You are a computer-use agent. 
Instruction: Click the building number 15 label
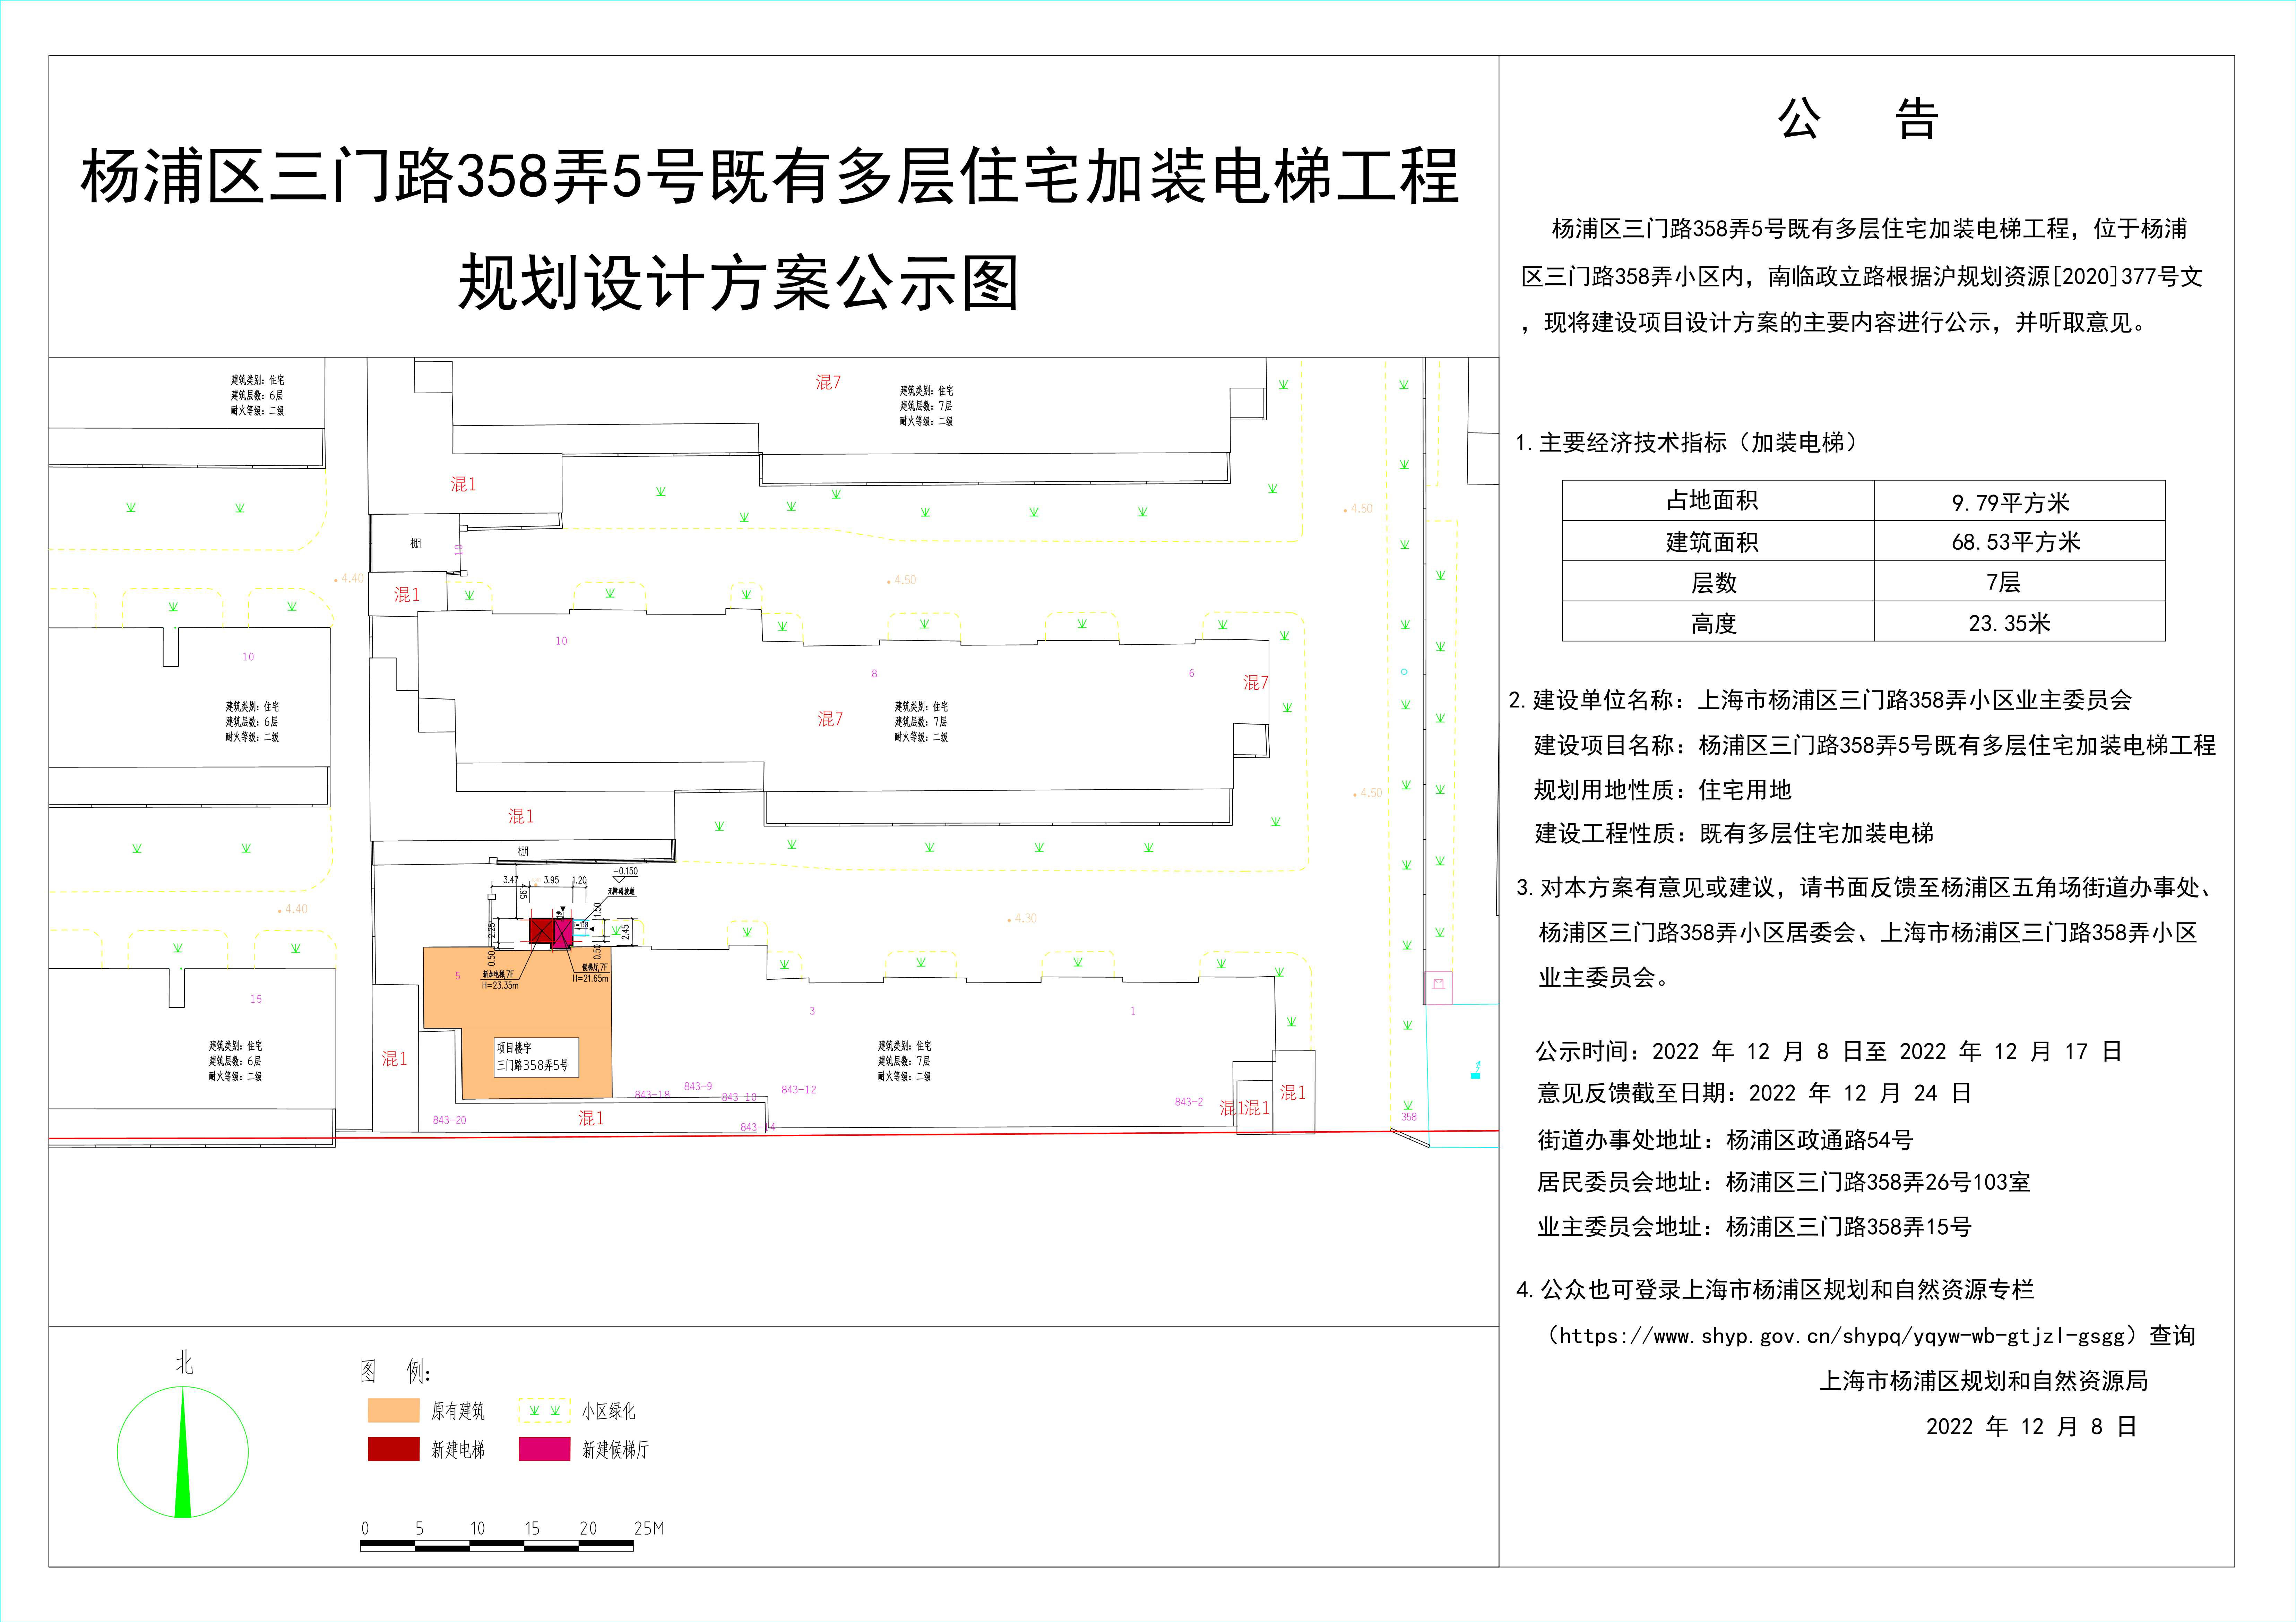pos(256,999)
